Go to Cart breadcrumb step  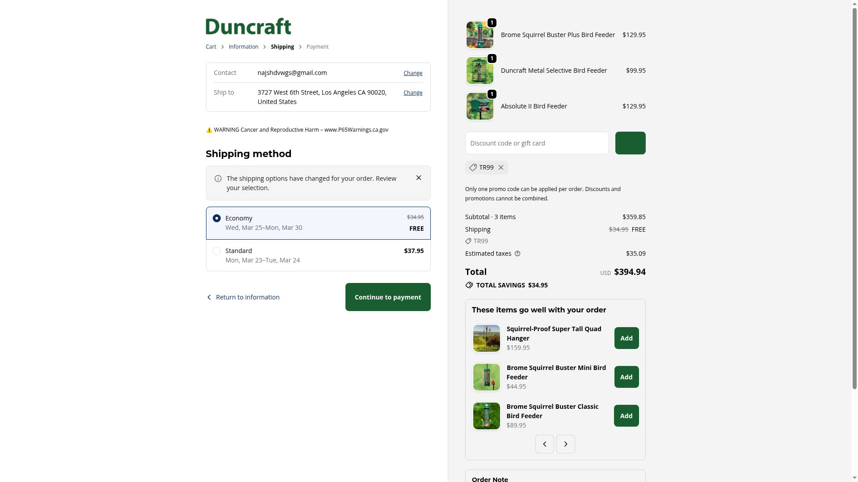pyautogui.click(x=211, y=47)
